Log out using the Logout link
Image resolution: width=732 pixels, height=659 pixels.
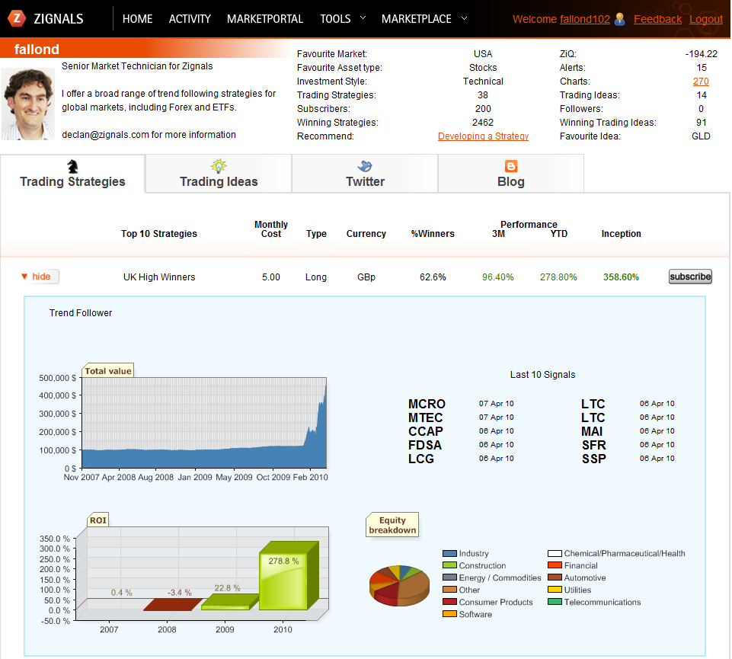[706, 19]
